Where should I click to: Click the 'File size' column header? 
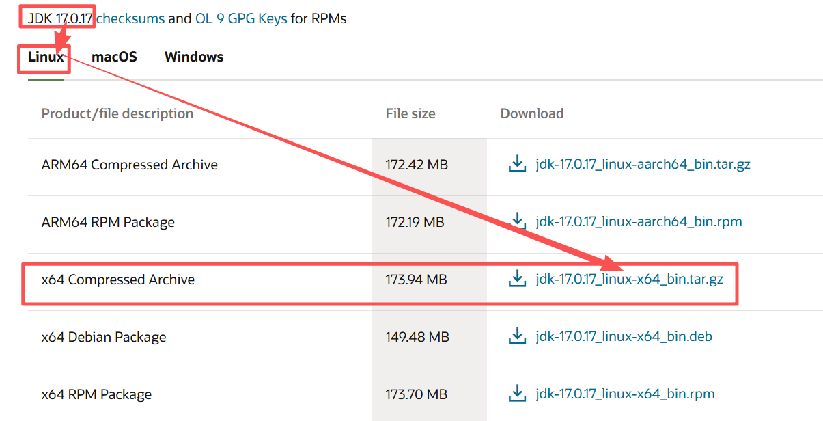(410, 113)
